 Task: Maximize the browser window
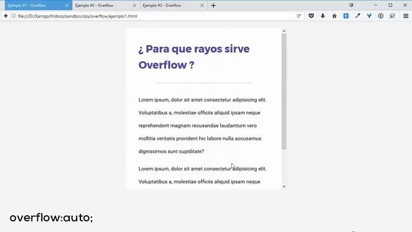click(x=391, y=5)
